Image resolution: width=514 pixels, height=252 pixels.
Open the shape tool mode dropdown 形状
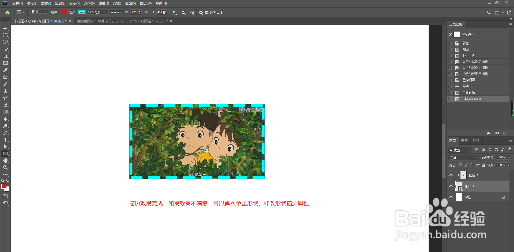[39, 12]
